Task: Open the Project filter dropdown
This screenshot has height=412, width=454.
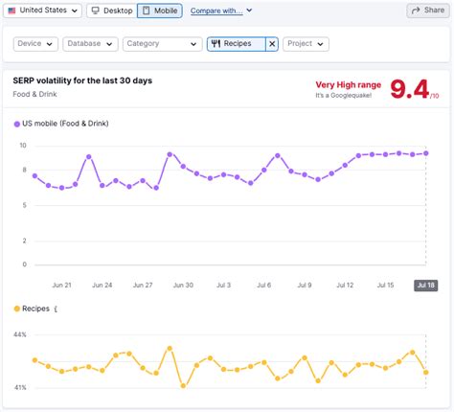Action: [x=306, y=44]
